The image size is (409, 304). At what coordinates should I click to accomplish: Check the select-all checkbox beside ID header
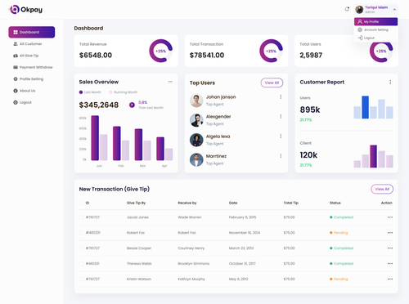81,203
